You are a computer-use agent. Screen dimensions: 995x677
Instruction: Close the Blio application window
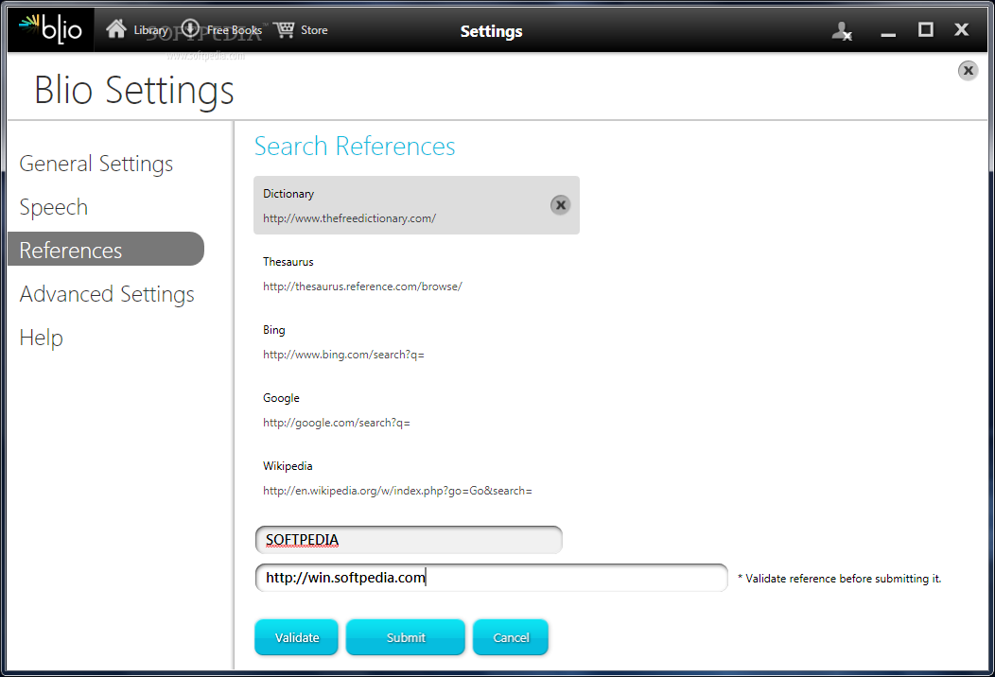point(961,30)
